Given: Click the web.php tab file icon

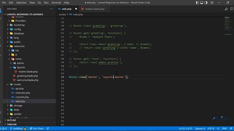Looking at the screenshot, I should pos(59,9).
